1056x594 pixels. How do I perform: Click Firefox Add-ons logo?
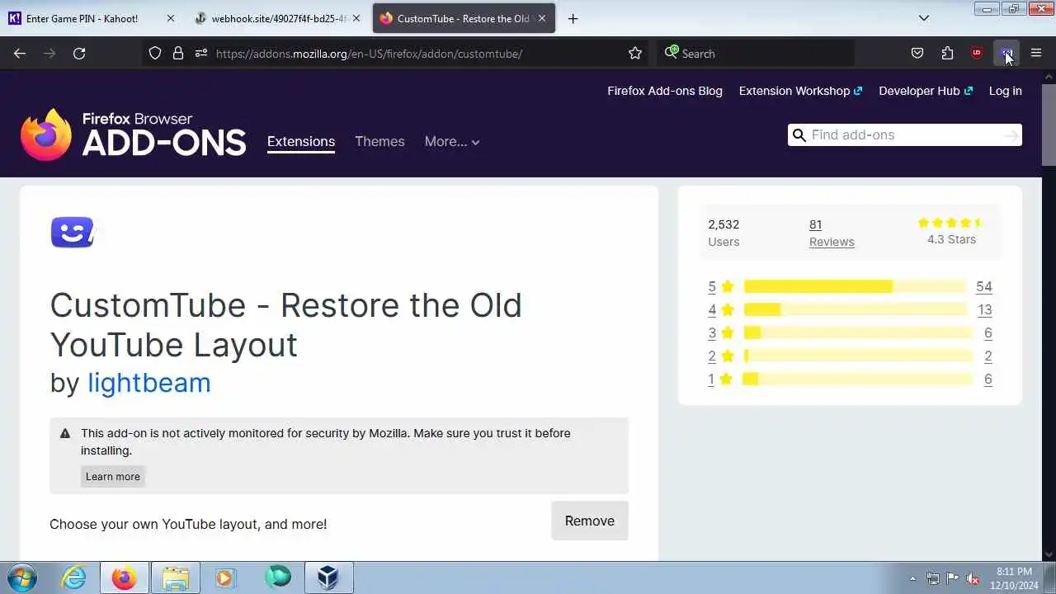click(134, 134)
